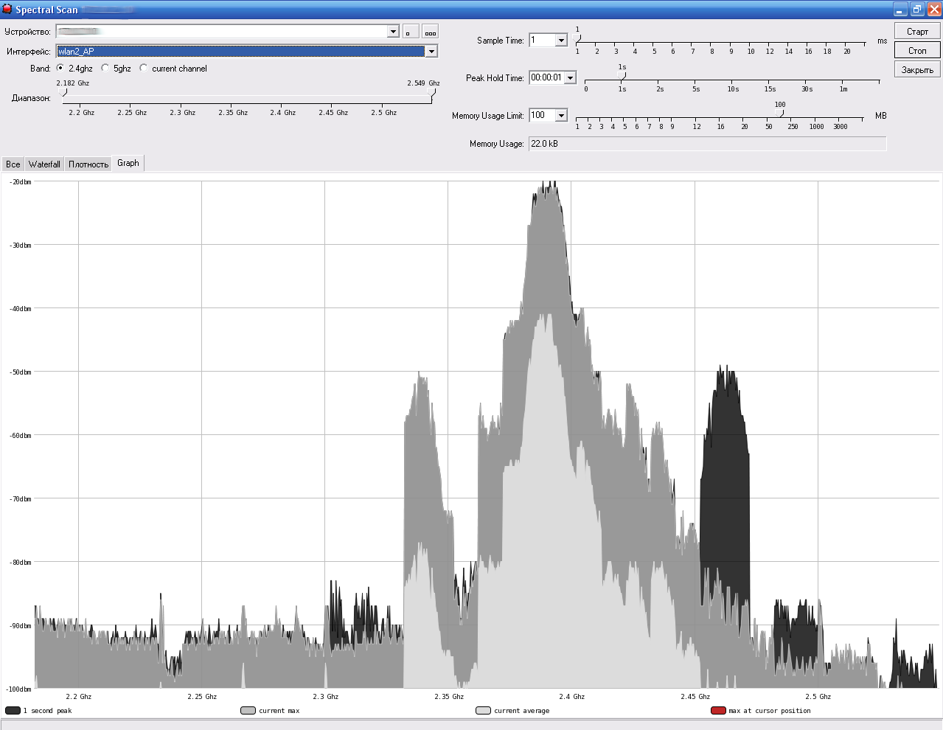
Task: Click the 'current average' legend swatch
Action: pyautogui.click(x=483, y=711)
